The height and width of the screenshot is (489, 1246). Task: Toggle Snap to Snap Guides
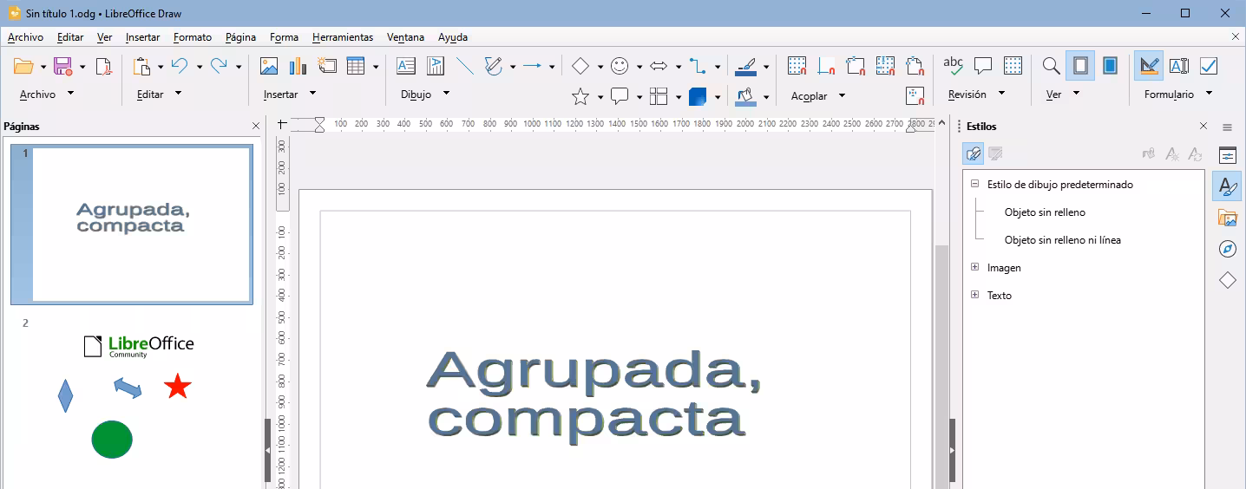point(826,66)
